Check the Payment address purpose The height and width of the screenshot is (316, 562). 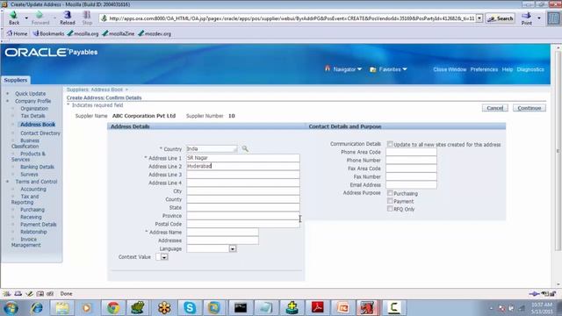pyautogui.click(x=390, y=201)
